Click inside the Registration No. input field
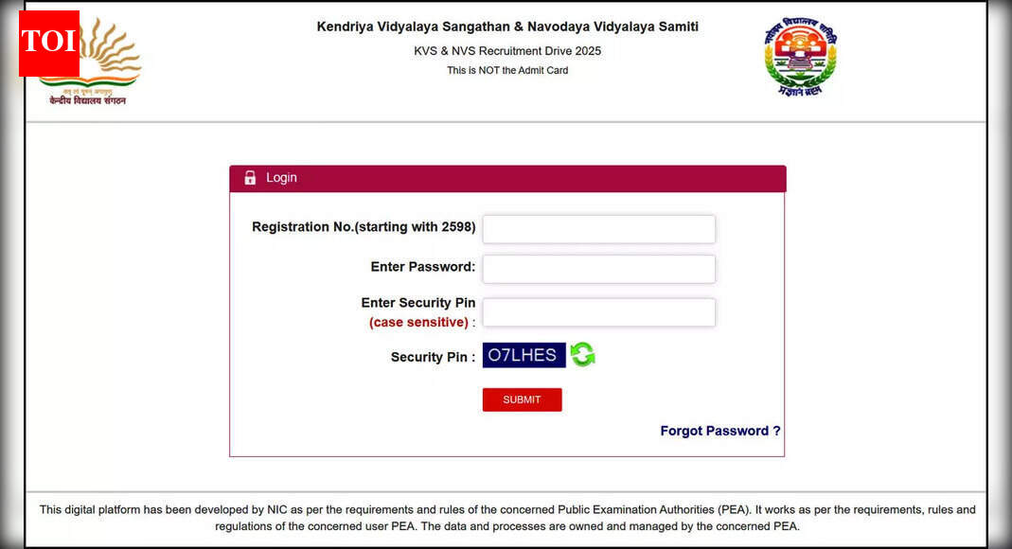Image resolution: width=1012 pixels, height=549 pixels. click(x=598, y=228)
